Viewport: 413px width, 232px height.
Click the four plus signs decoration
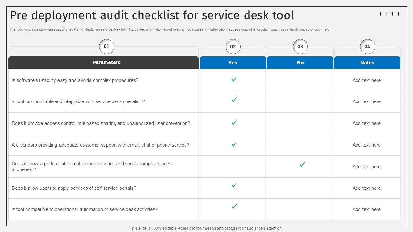(389, 14)
